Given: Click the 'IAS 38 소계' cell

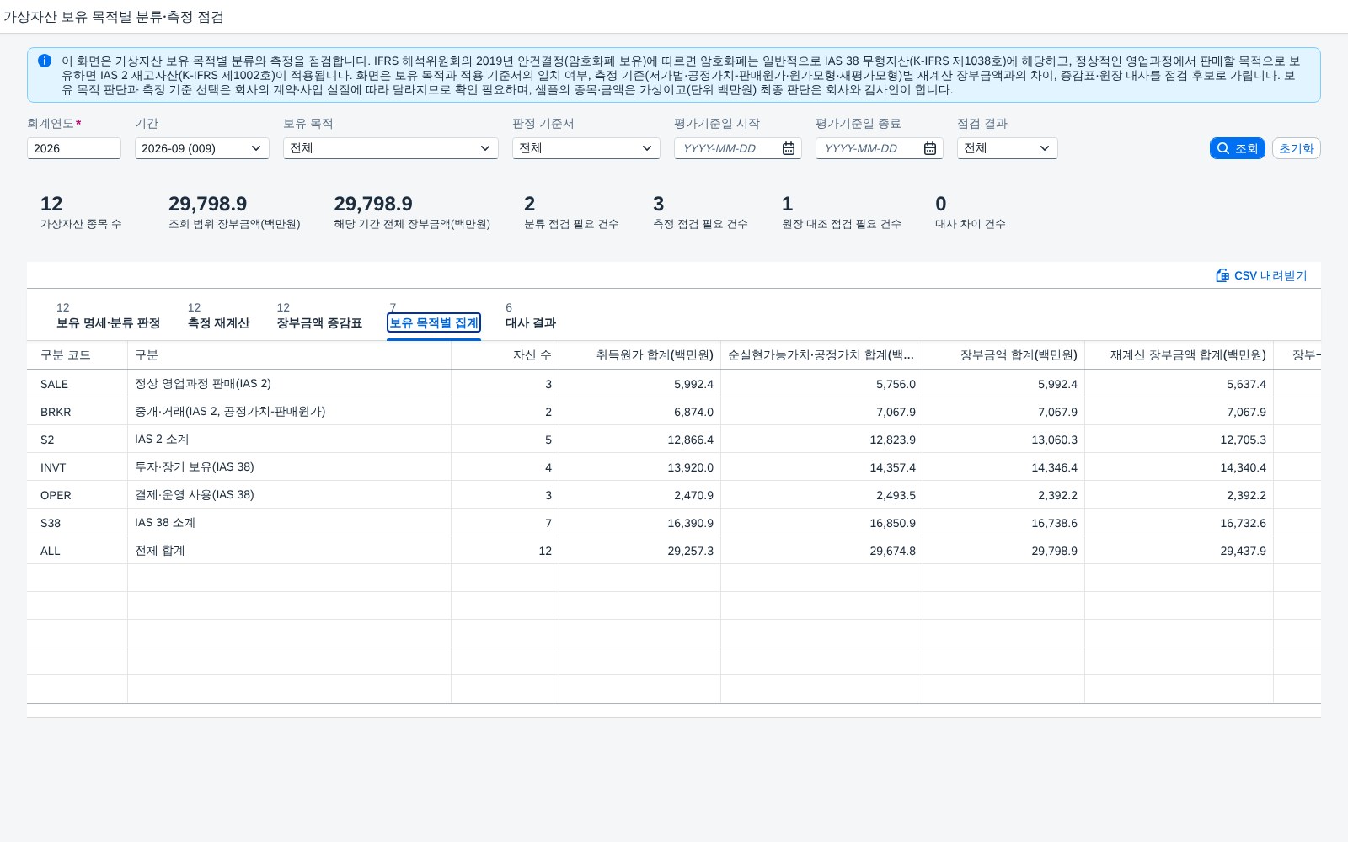Looking at the screenshot, I should [290, 523].
